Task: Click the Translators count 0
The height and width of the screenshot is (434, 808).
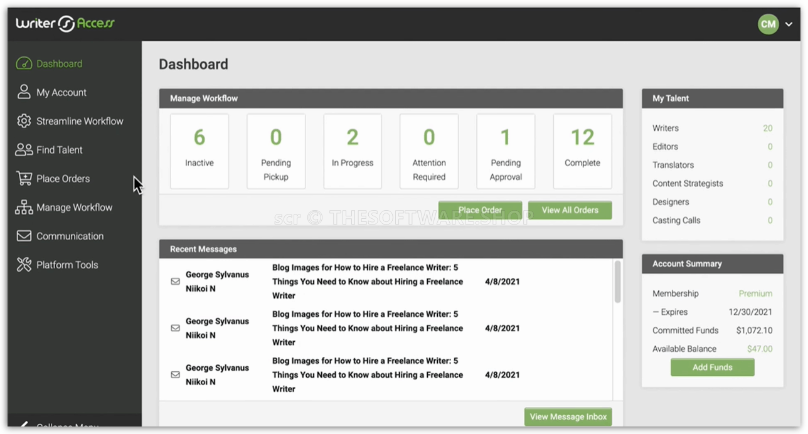Action: pyautogui.click(x=770, y=165)
